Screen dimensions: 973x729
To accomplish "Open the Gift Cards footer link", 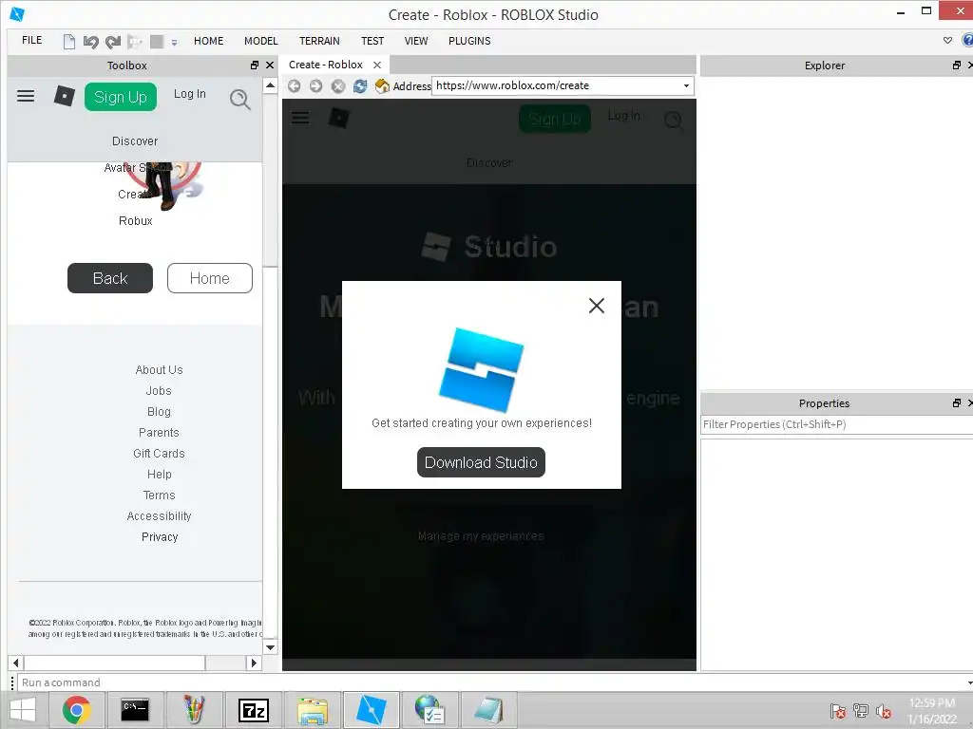I will click(159, 454).
